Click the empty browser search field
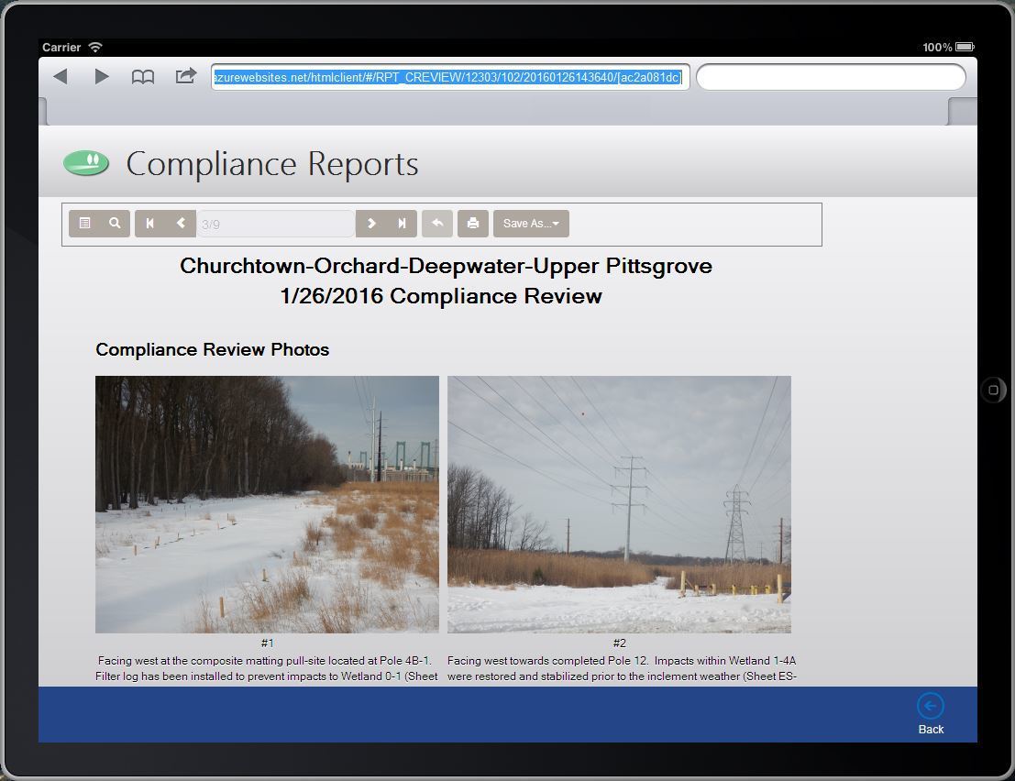The width and height of the screenshot is (1015, 781). click(x=831, y=77)
